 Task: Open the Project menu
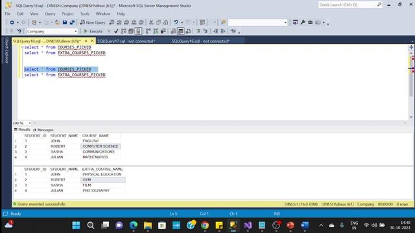tap(67, 14)
